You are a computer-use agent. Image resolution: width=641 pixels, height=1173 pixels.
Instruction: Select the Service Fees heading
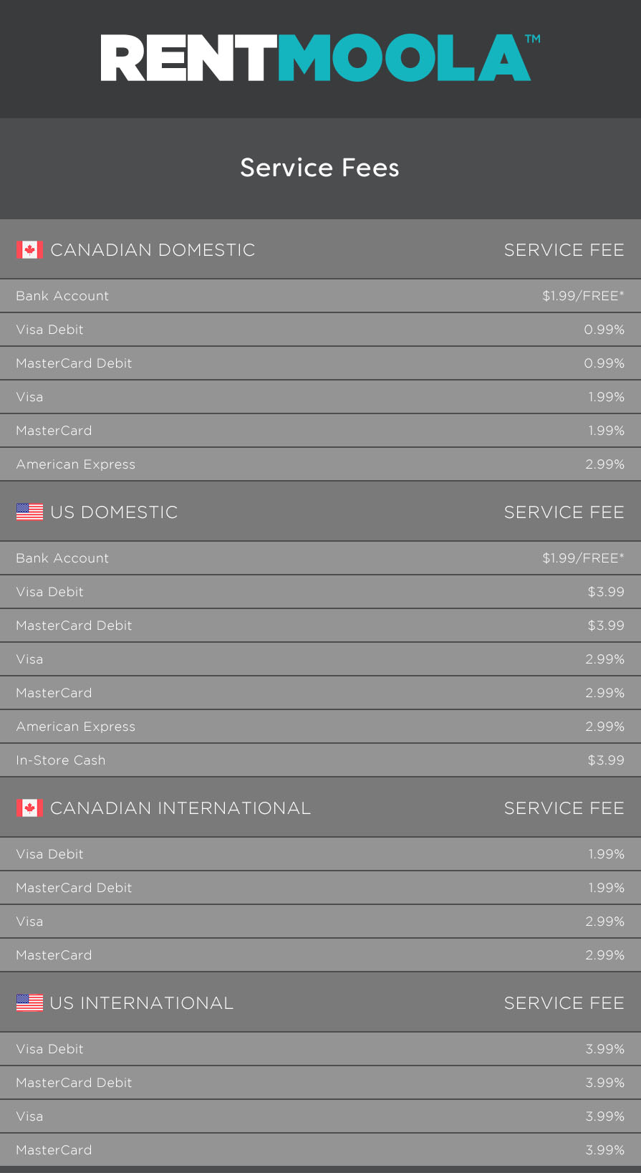coord(320,168)
